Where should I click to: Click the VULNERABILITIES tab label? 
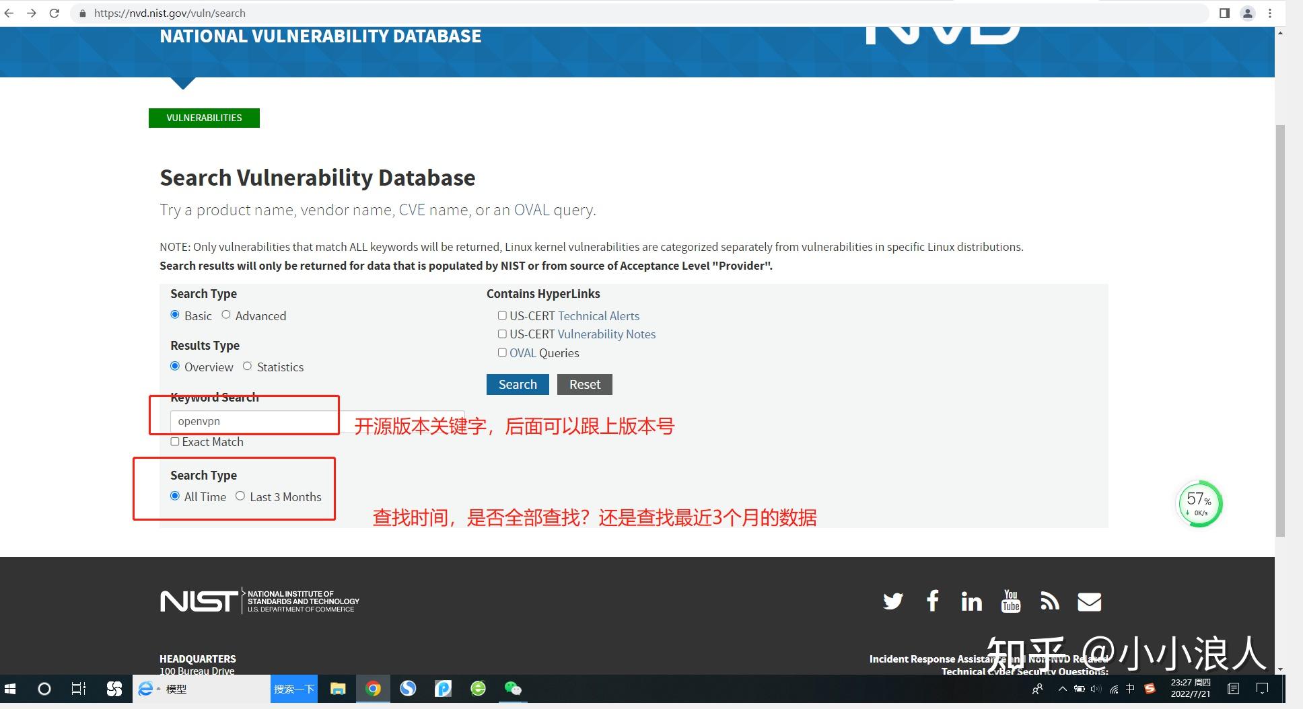tap(203, 118)
